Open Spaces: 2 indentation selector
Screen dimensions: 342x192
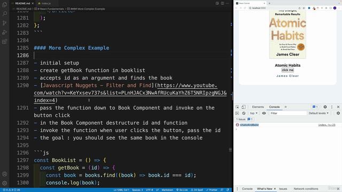(137, 190)
